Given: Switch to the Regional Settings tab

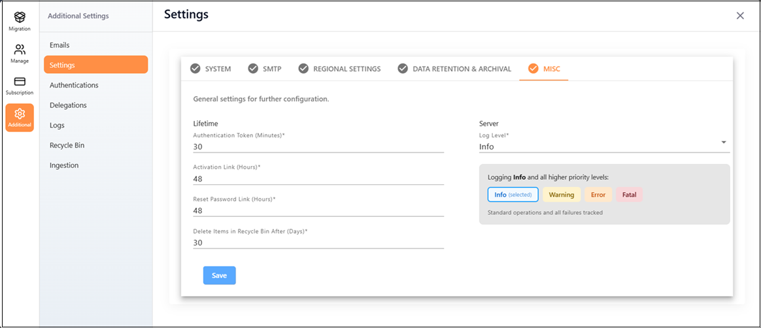Looking at the screenshot, I should (x=347, y=69).
